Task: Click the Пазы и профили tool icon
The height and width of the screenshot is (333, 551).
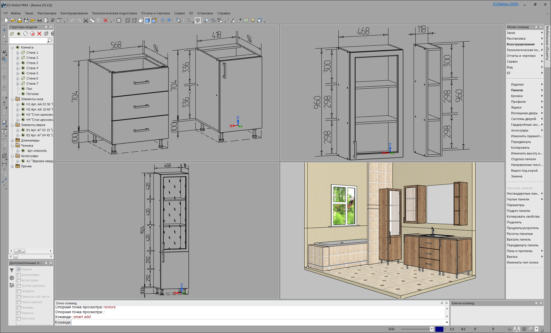Action: 524,251
